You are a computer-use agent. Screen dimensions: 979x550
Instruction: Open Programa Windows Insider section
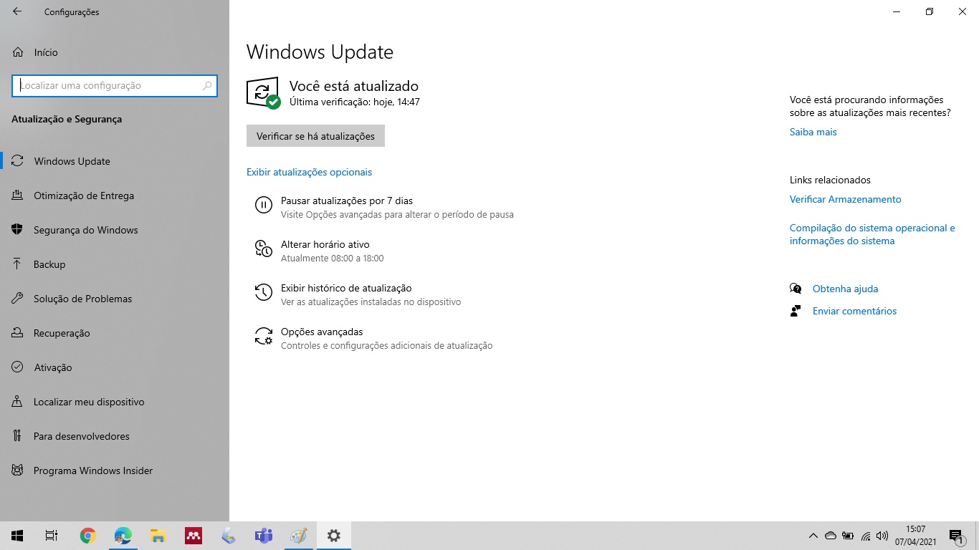coord(115,471)
